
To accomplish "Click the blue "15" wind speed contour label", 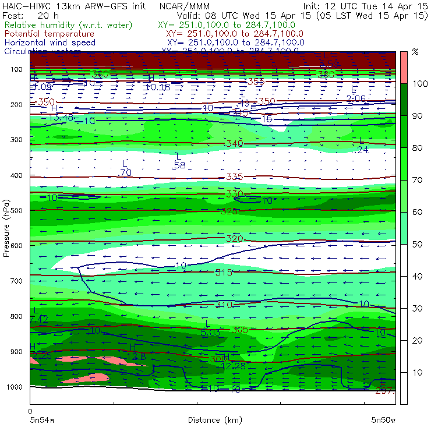I will point(267,119).
